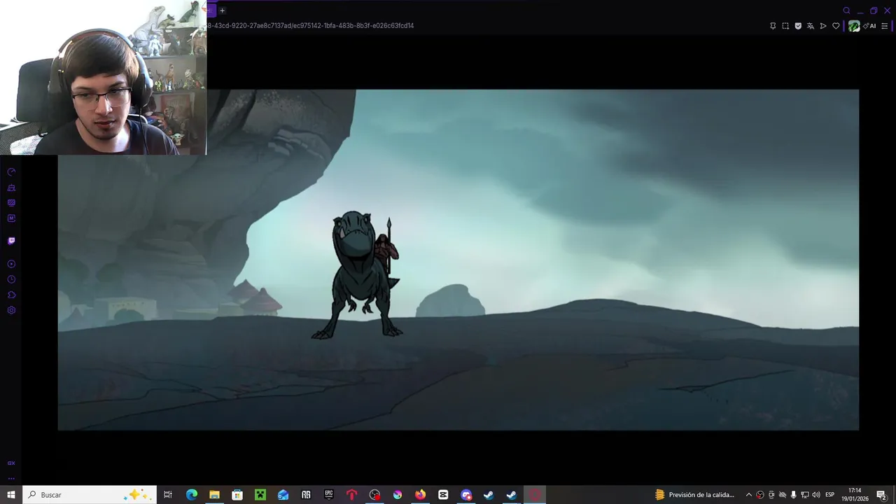Open the ad blocker shield icon

(798, 26)
